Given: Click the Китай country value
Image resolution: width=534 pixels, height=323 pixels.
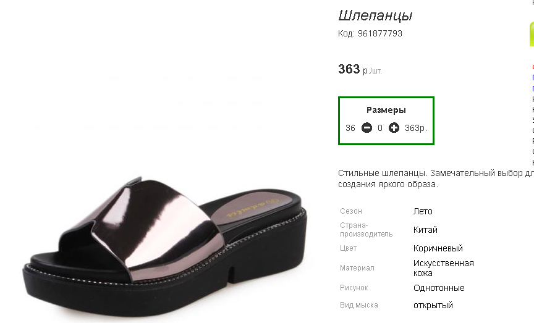Looking at the screenshot, I should click(425, 230).
